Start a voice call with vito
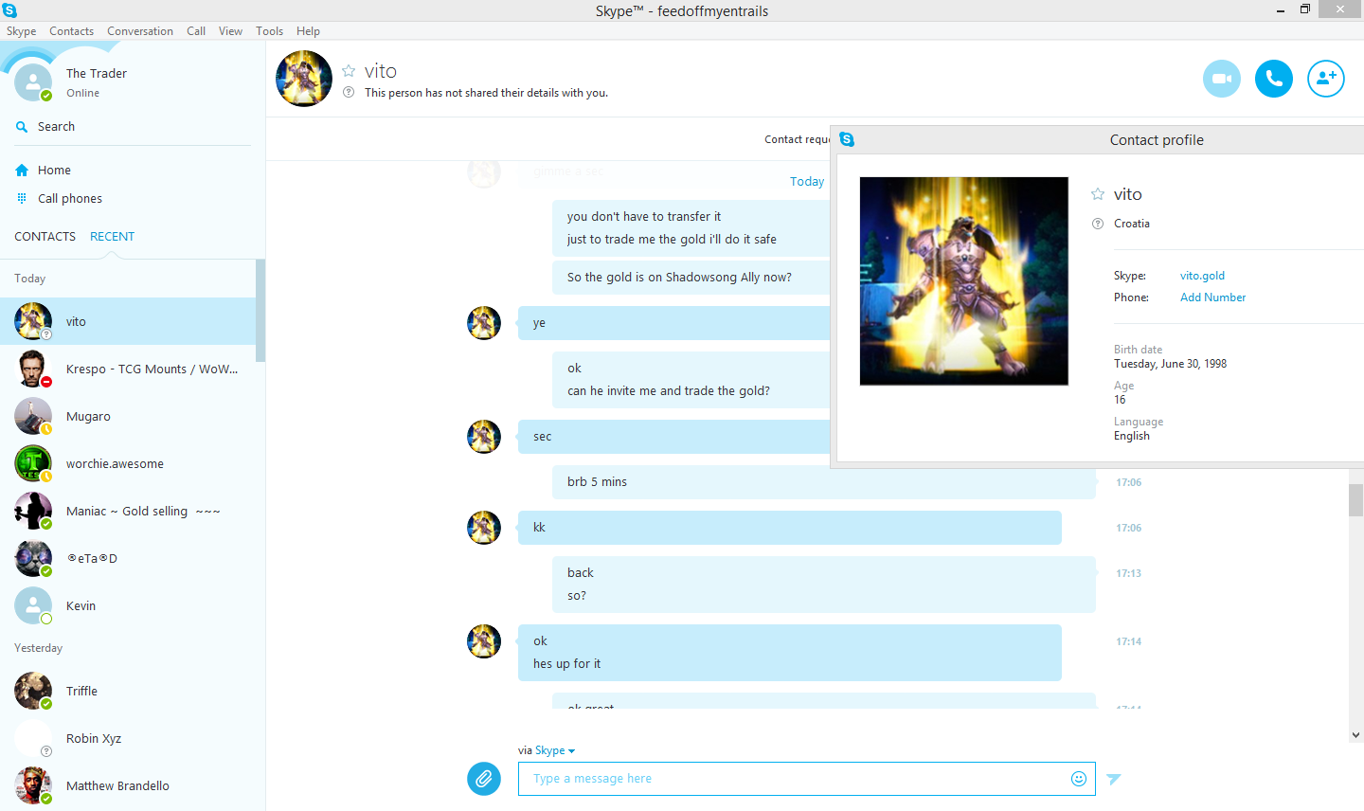Image resolution: width=1364 pixels, height=811 pixels. pos(1274,79)
